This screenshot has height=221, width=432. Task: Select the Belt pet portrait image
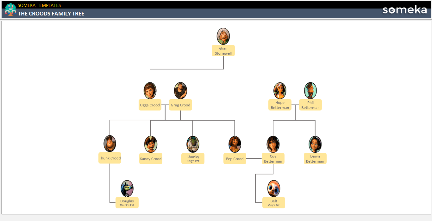point(273,188)
